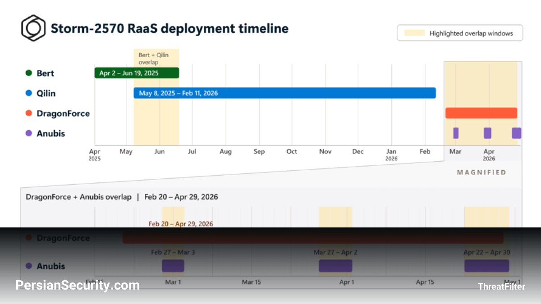
Task: Click the "Apr 15" label on the magnified axis
Action: pyautogui.click(x=425, y=282)
